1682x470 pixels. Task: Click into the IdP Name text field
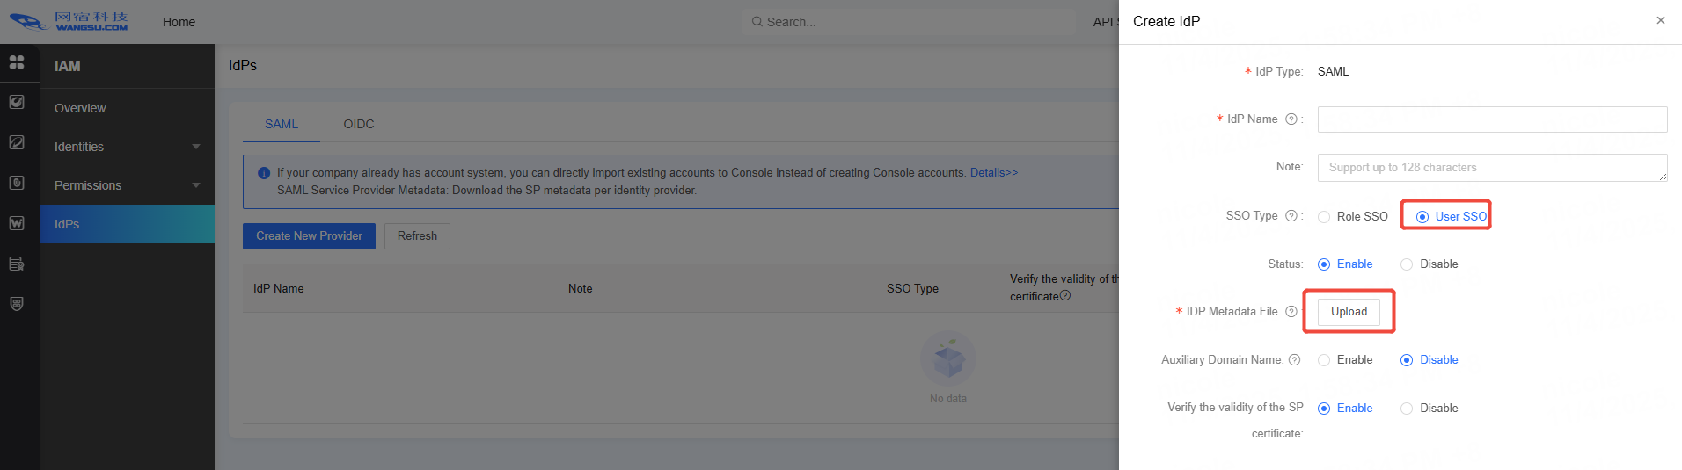(x=1491, y=119)
